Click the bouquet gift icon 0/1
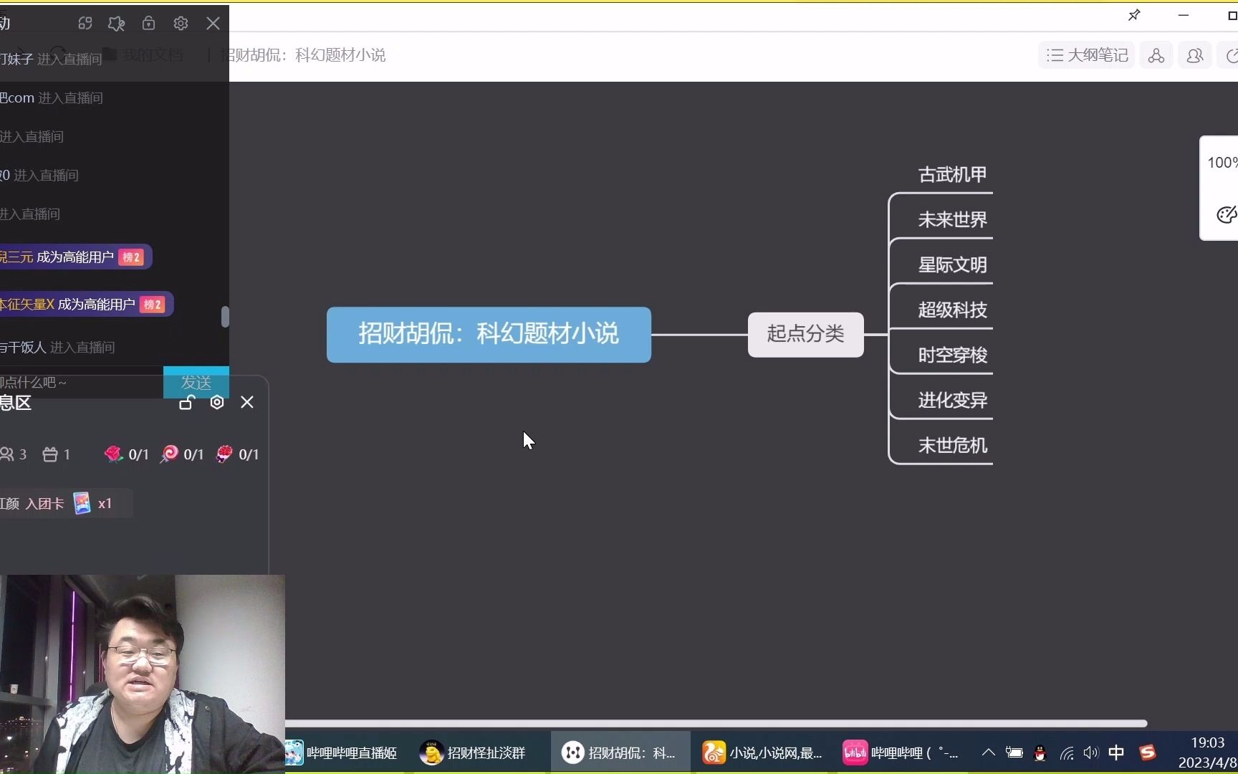This screenshot has height=774, width=1238. [x=224, y=454]
